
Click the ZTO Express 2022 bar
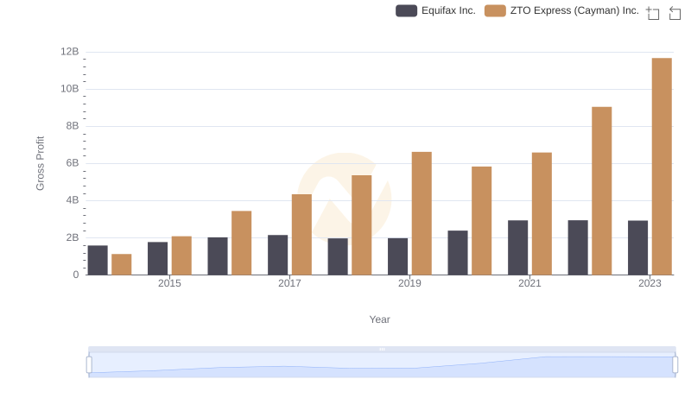click(x=601, y=191)
